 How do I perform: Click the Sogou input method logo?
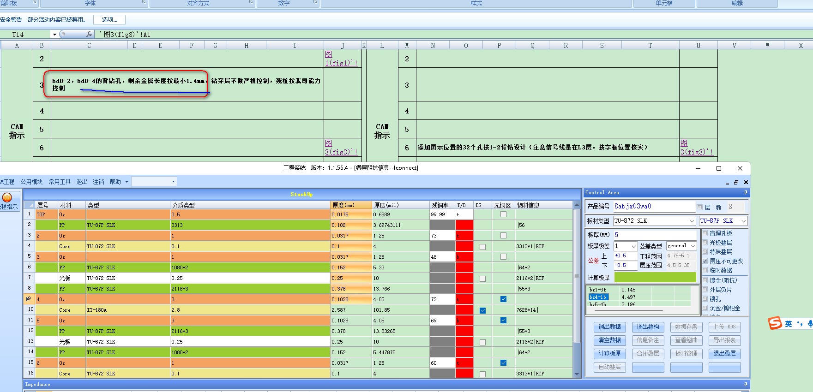click(x=775, y=323)
